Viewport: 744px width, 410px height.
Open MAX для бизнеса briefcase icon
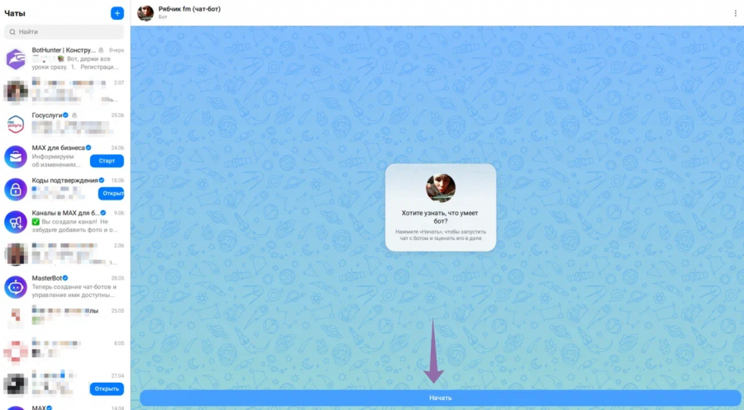pos(16,157)
